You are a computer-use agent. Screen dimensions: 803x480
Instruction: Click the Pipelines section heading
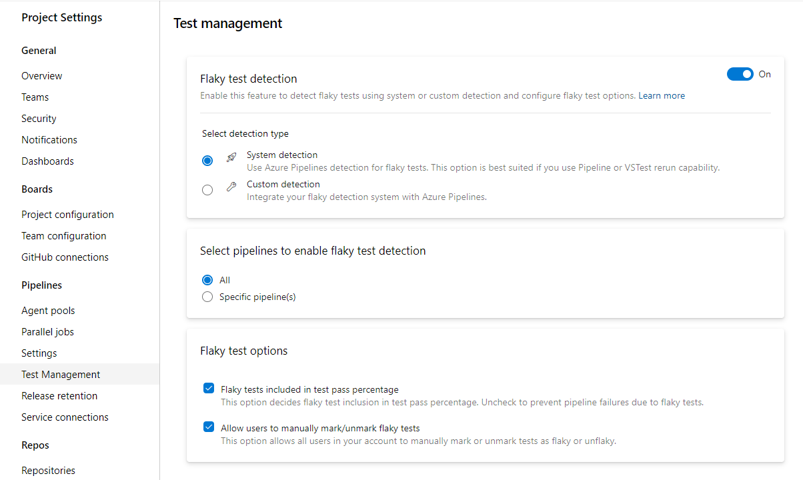(41, 285)
